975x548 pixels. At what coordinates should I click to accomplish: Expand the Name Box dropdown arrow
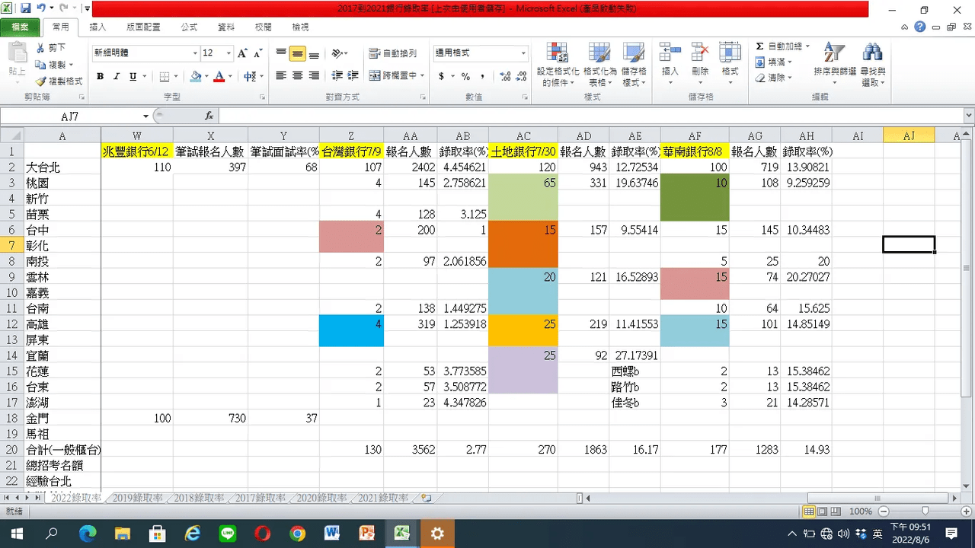(145, 116)
